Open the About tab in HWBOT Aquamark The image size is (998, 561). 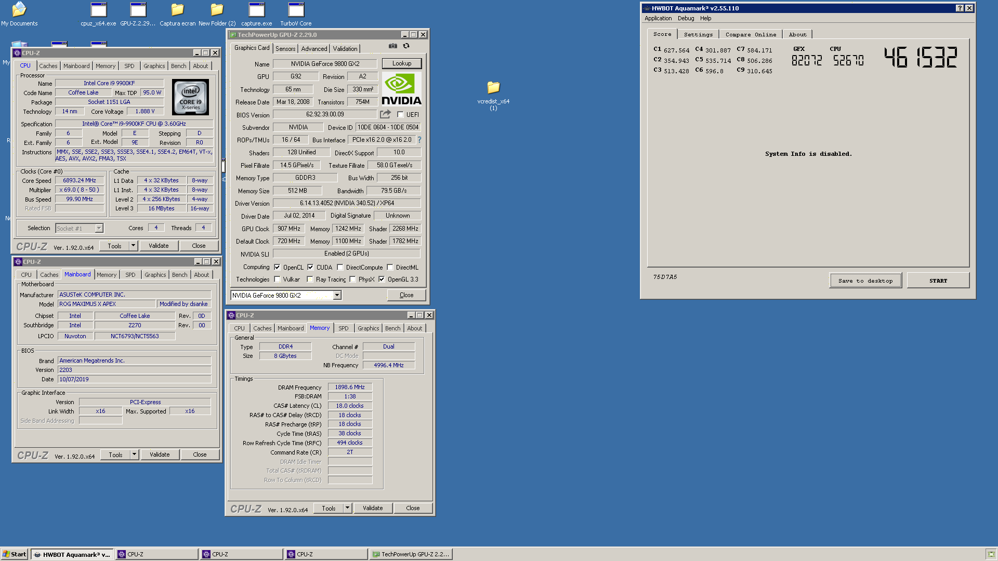click(x=797, y=35)
